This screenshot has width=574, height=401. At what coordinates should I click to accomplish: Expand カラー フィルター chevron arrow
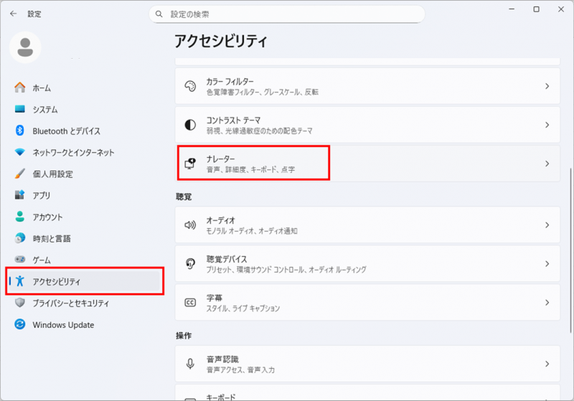pos(547,86)
